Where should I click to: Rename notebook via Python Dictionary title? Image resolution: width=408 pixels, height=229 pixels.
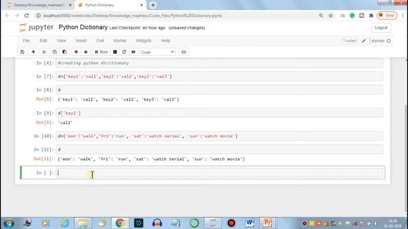pyautogui.click(x=83, y=27)
